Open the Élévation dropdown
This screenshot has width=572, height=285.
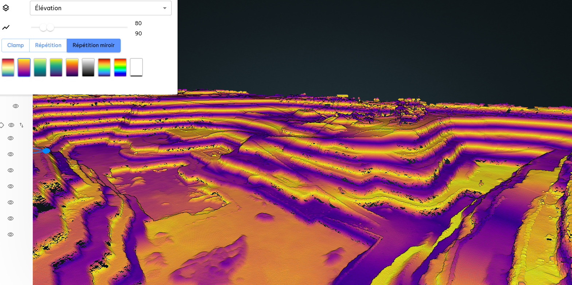coord(101,8)
